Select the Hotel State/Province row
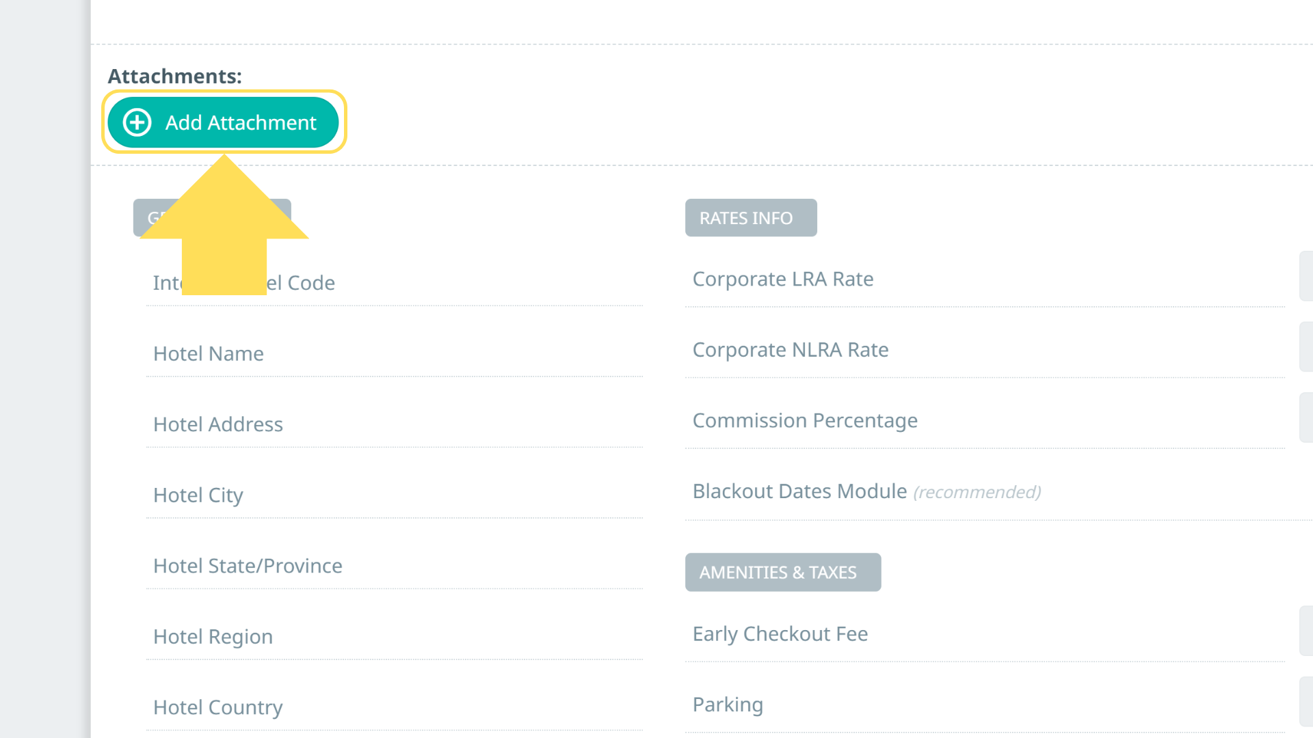The height and width of the screenshot is (738, 1313). pyautogui.click(x=248, y=566)
